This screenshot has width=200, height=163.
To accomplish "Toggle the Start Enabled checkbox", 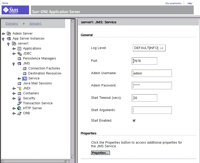I will [x=134, y=121].
